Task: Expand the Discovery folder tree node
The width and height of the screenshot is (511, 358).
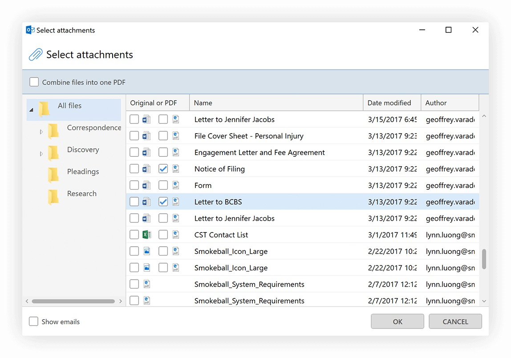Action: point(41,154)
